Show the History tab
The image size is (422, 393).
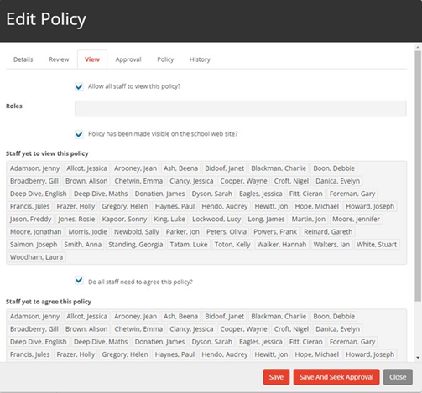200,59
